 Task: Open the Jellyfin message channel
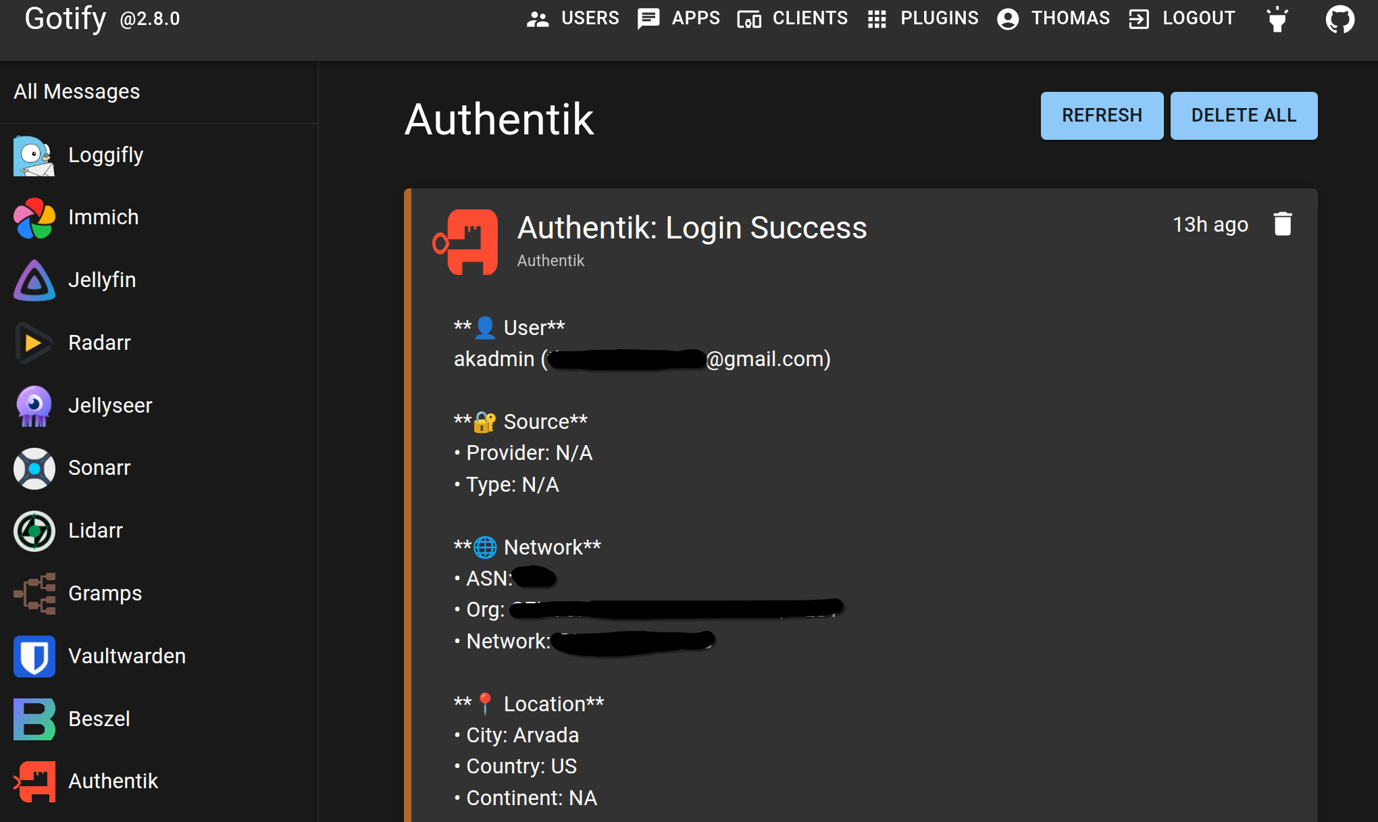coord(102,280)
